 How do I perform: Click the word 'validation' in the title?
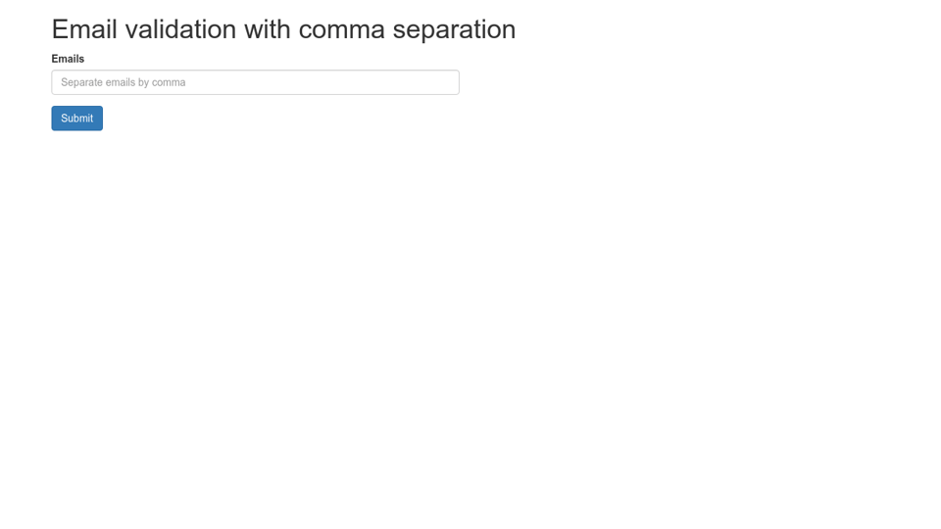click(180, 29)
